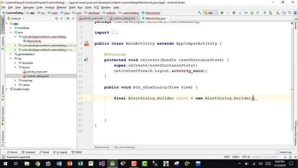Switch to custom_dialog.xml editor tab

coord(124,19)
